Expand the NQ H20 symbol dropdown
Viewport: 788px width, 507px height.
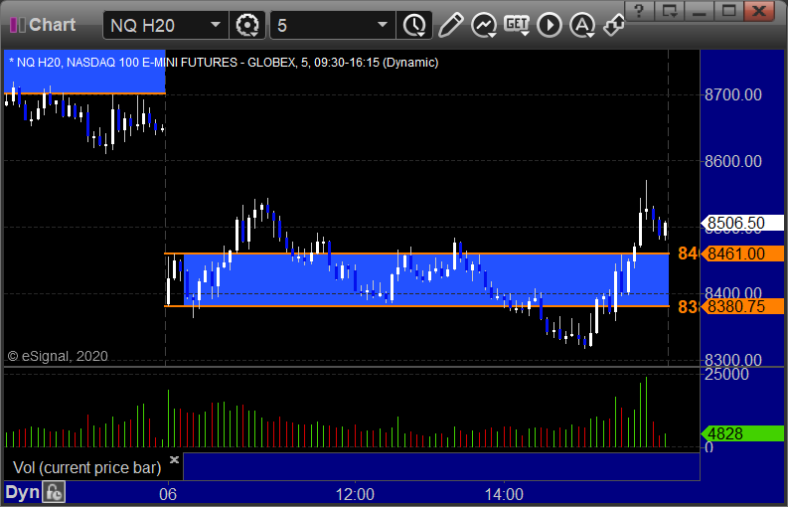point(215,25)
